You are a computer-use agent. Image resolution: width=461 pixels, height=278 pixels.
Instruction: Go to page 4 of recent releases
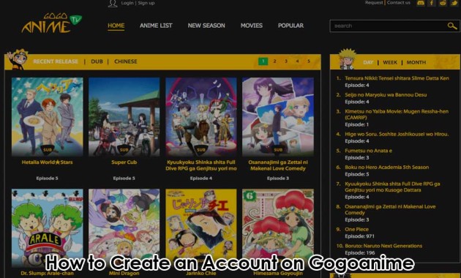click(297, 61)
